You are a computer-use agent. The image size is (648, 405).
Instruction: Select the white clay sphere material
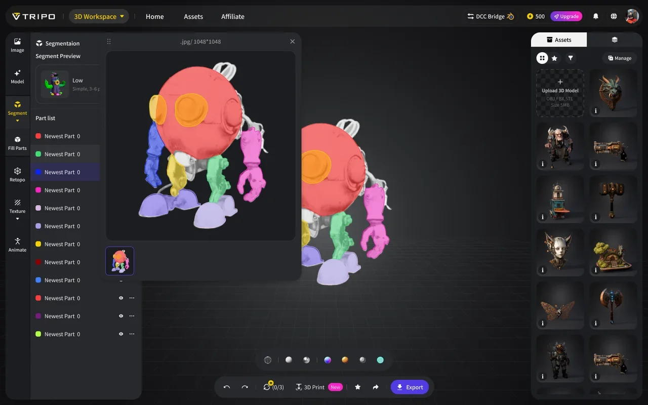(x=289, y=360)
